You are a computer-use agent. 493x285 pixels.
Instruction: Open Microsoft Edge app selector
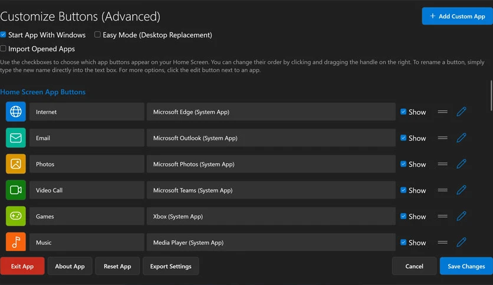pos(271,112)
